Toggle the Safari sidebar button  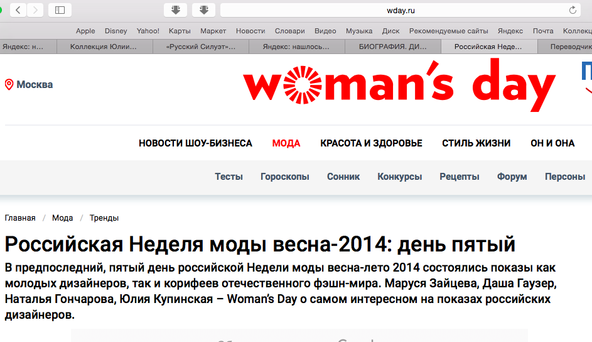(60, 10)
